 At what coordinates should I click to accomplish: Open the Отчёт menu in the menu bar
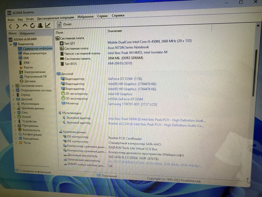click(x=30, y=19)
